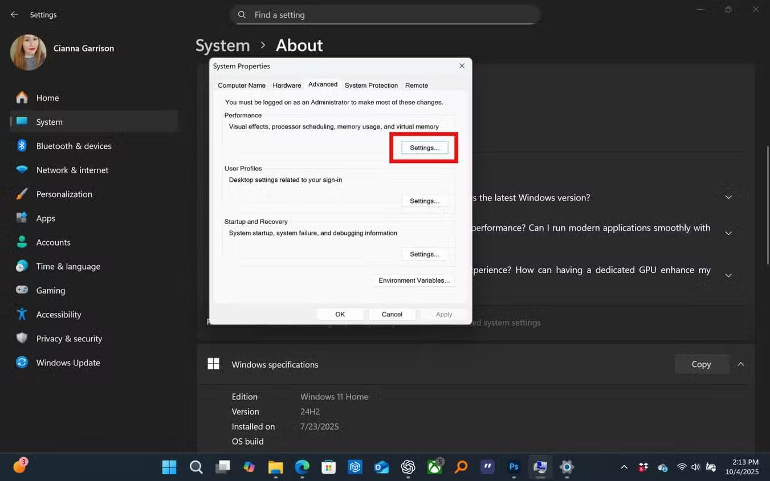770x481 pixels.
Task: Expand the dedicated GPU question
Action: pyautogui.click(x=728, y=275)
